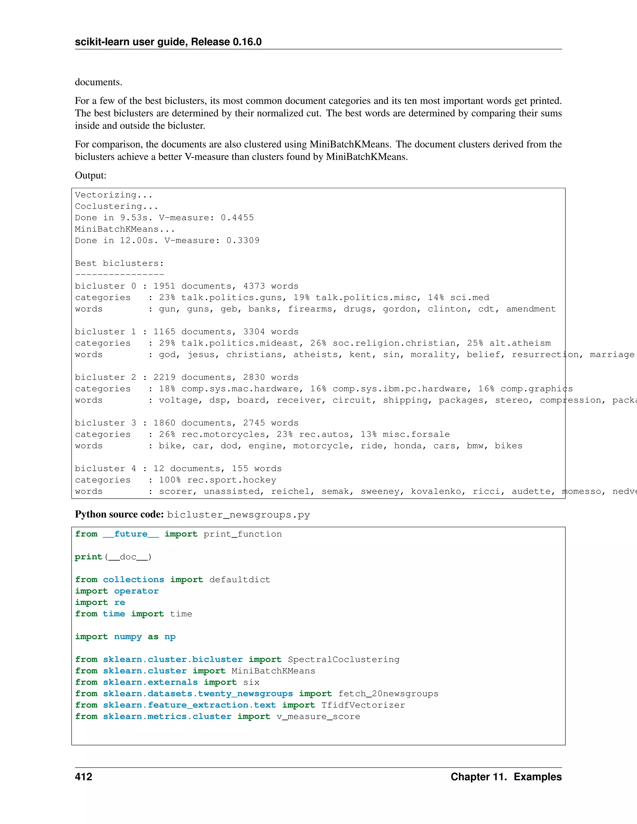Click the 'import re' code line
This screenshot has height=824, width=637.
click(x=100, y=603)
